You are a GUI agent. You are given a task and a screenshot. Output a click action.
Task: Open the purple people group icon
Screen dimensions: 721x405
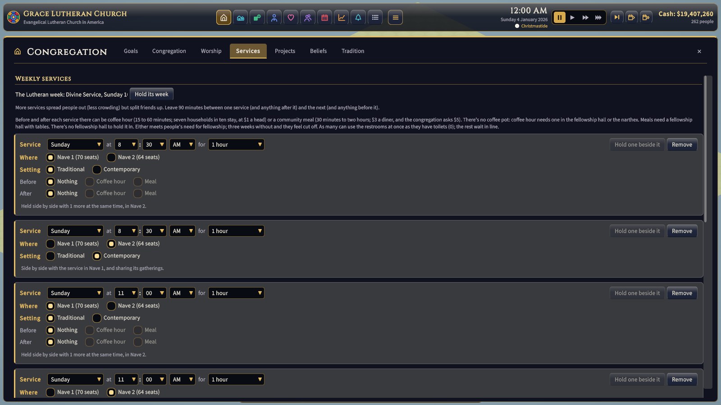308,18
